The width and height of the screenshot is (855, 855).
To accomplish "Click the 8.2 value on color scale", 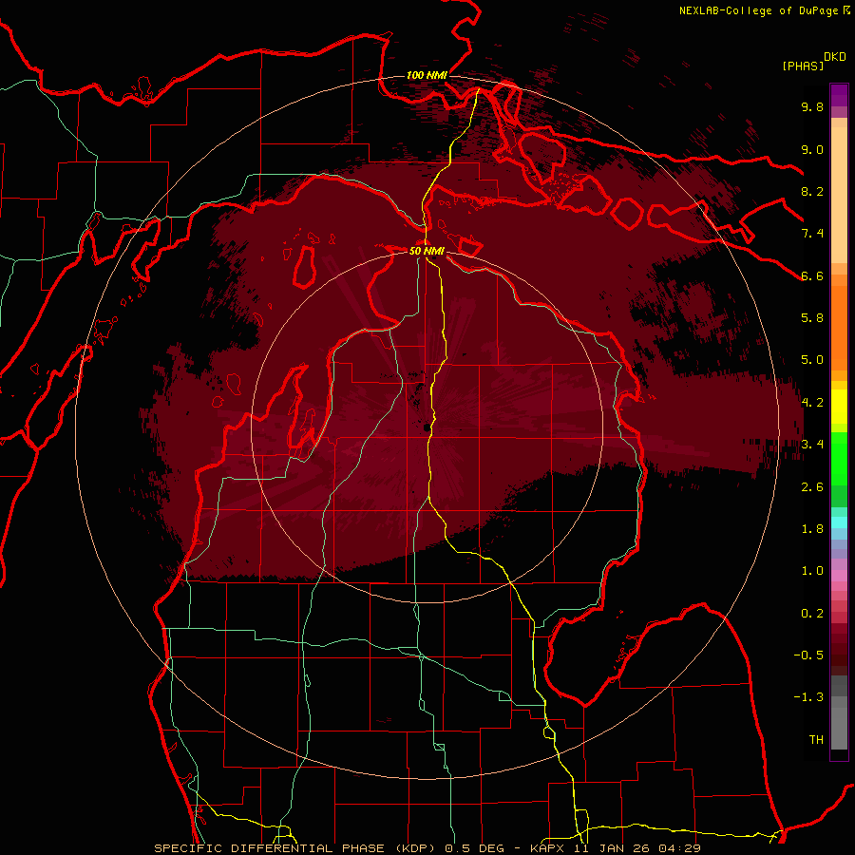I will coord(812,191).
